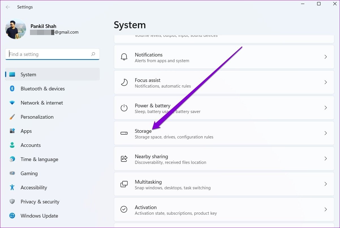Expand the Multitasking row chevron
The image size is (340, 228).
coord(326,184)
